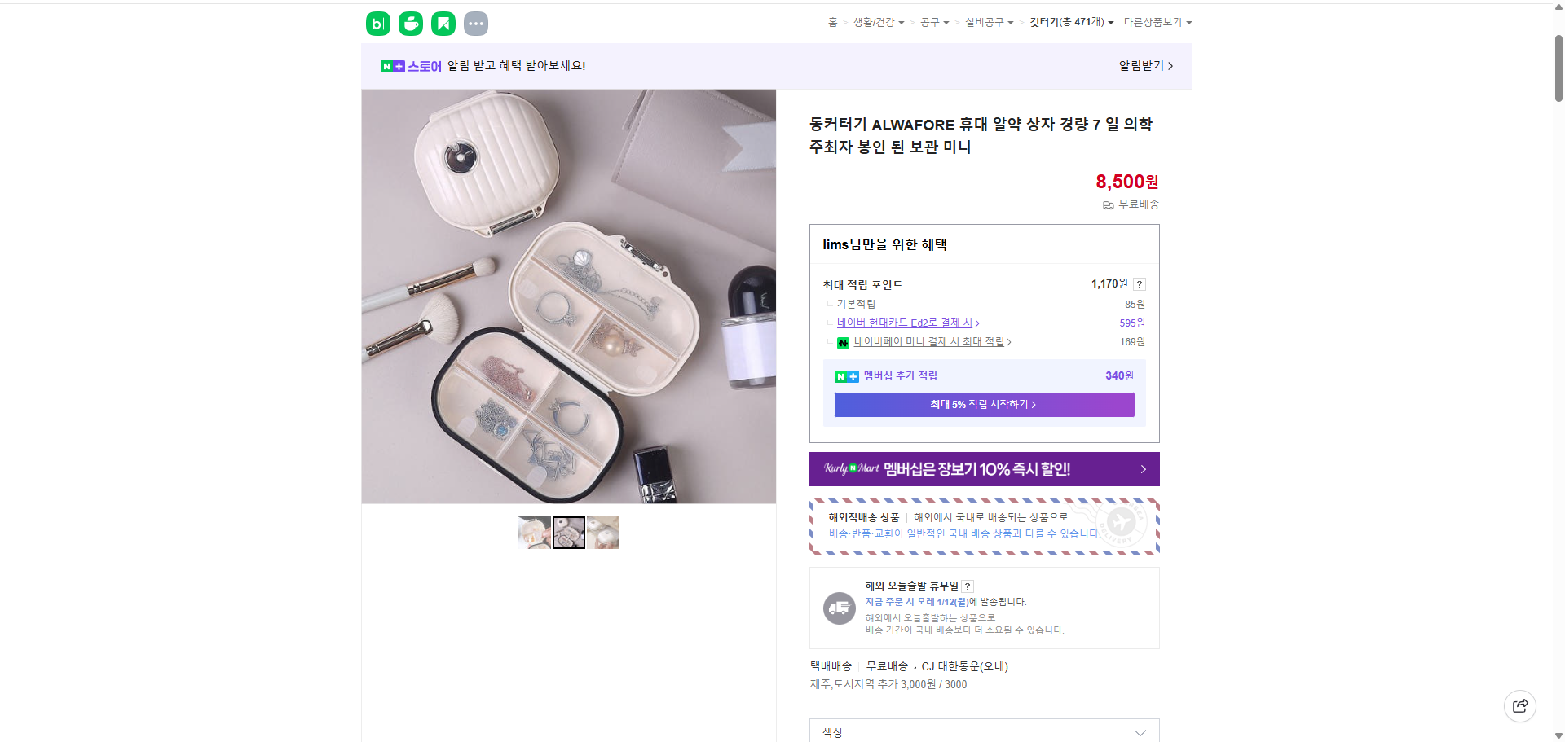Save product with the Keep bookmark icon

pyautogui.click(x=443, y=23)
